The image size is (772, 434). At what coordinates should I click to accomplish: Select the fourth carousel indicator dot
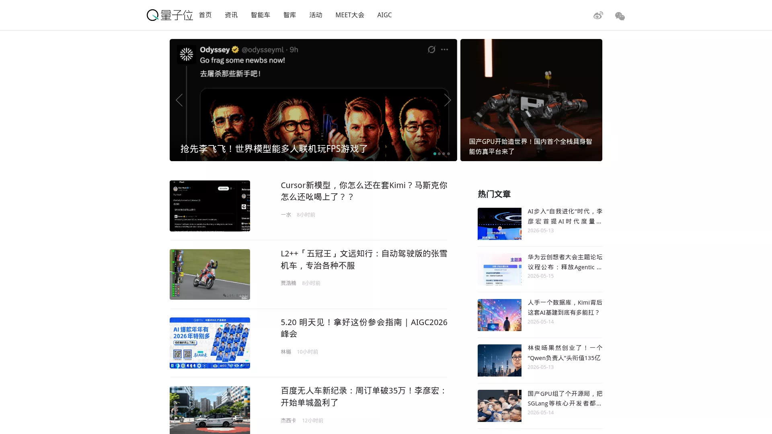coord(449,154)
